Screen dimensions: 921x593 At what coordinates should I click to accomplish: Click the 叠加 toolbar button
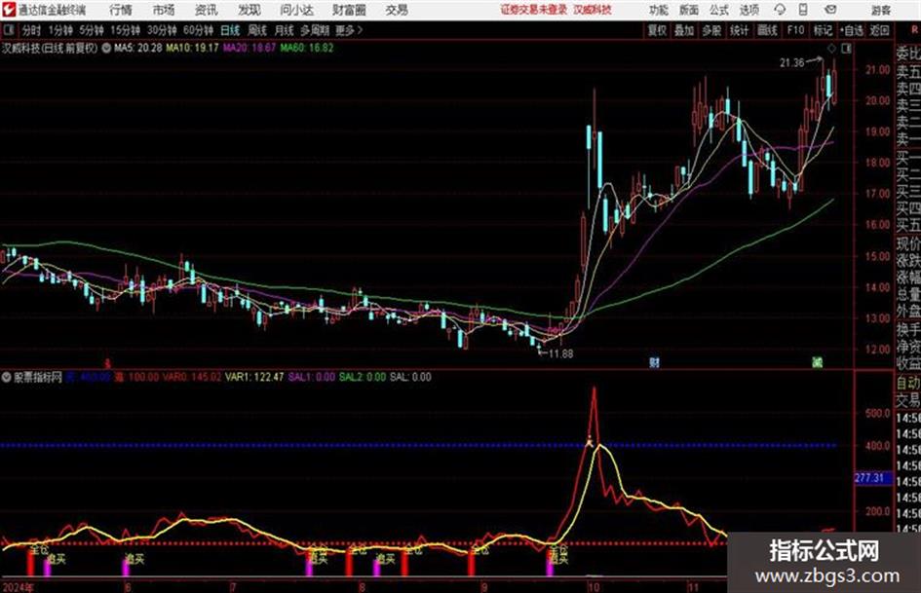[684, 30]
